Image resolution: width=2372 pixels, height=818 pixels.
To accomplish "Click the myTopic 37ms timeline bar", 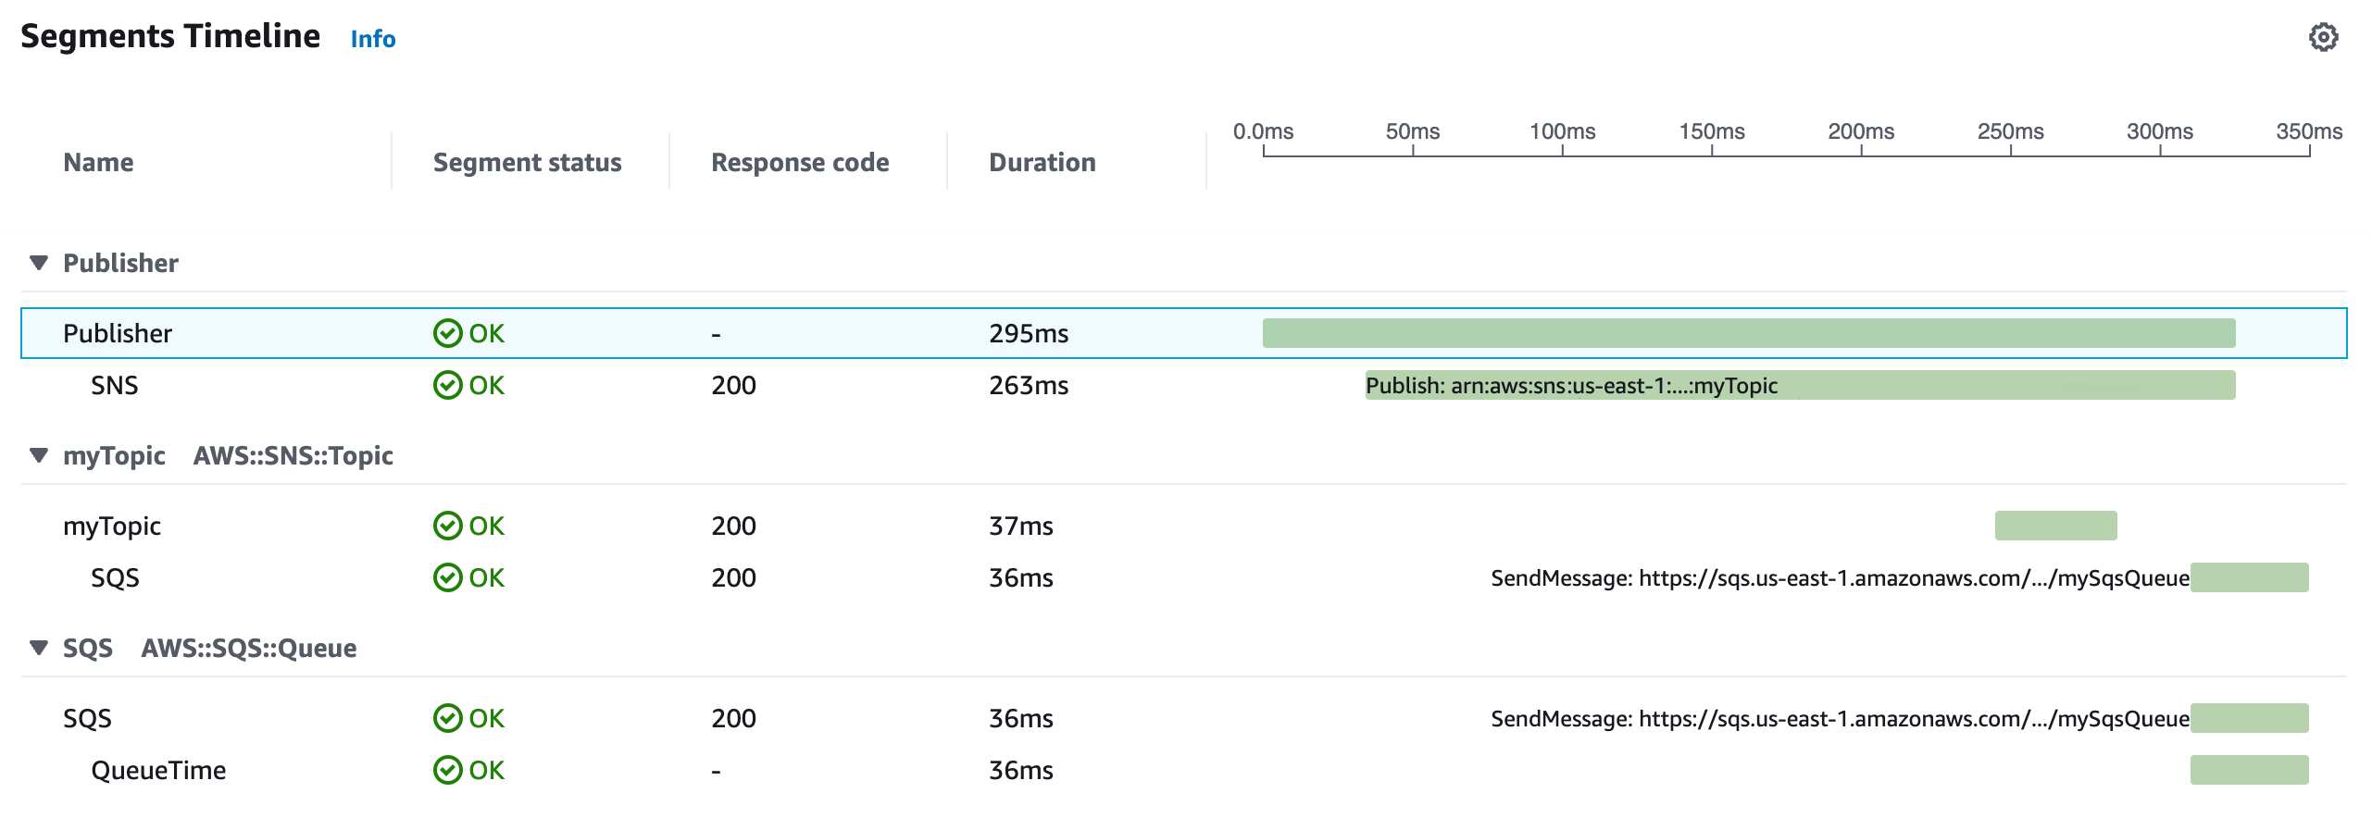I will (x=2055, y=526).
